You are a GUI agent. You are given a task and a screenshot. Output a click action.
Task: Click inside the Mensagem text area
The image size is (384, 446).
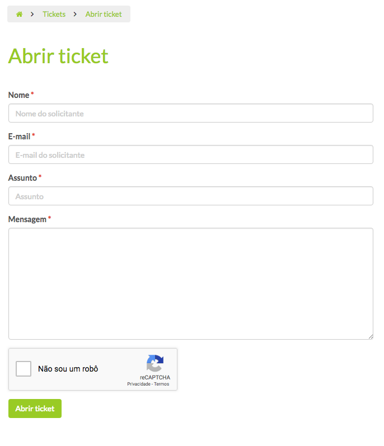click(x=190, y=284)
